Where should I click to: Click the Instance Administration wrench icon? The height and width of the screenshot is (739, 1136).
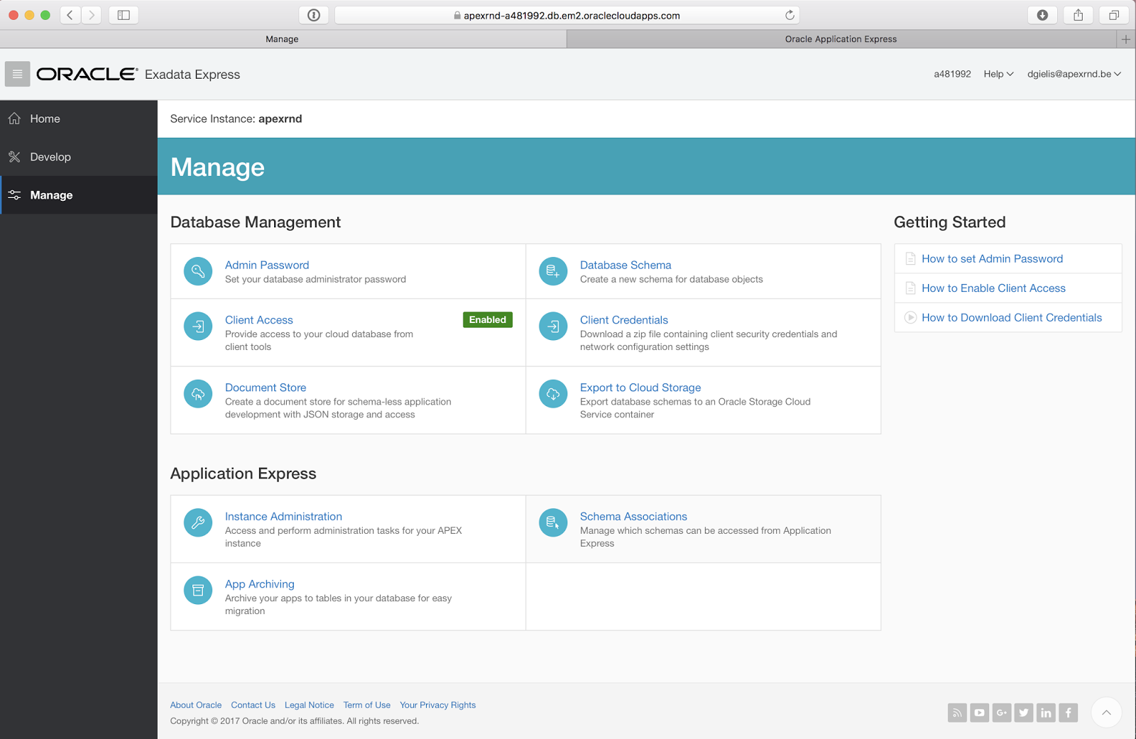(x=197, y=522)
